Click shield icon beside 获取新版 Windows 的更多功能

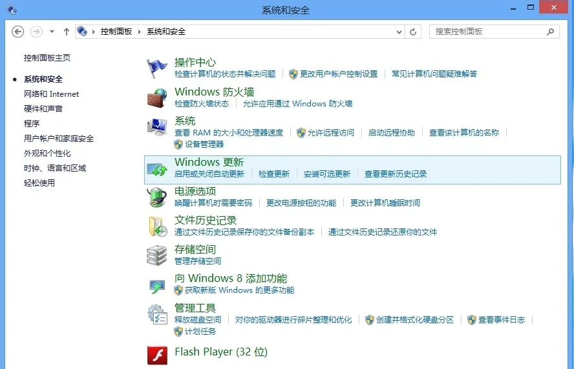point(178,290)
